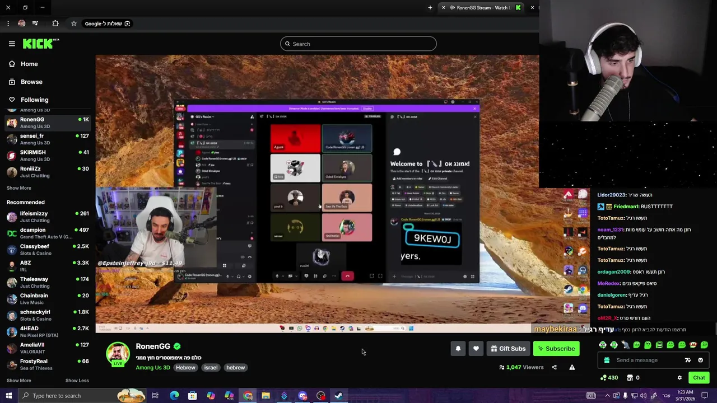Viewport: 717px width, 403px height.
Task: Report the stream with warning icon
Action: (x=572, y=367)
